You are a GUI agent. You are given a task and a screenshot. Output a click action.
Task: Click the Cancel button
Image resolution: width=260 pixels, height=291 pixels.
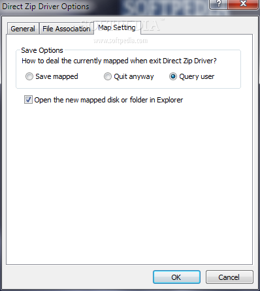[x=229, y=277]
